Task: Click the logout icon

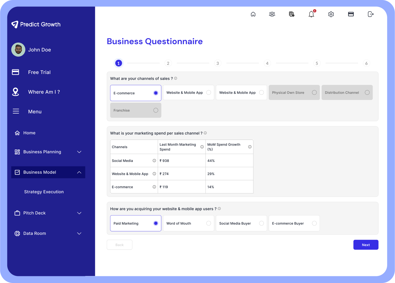Action: pos(371,14)
